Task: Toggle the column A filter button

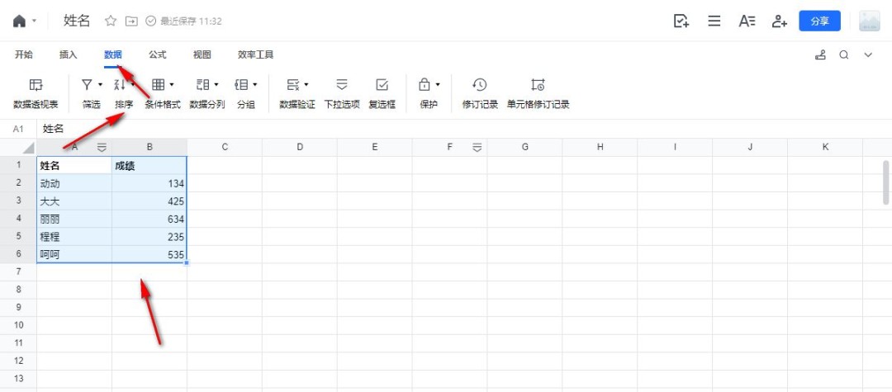Action: [102, 147]
